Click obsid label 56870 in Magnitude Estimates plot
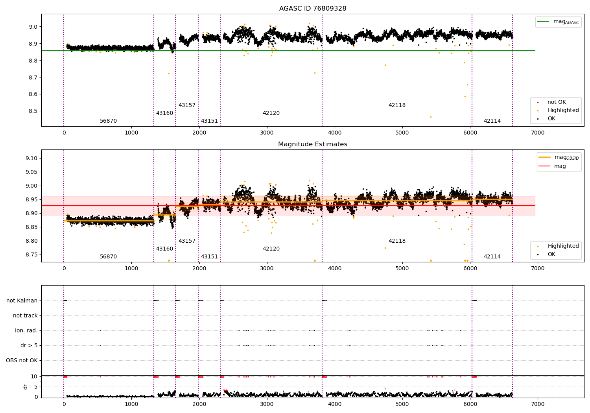 (108, 257)
